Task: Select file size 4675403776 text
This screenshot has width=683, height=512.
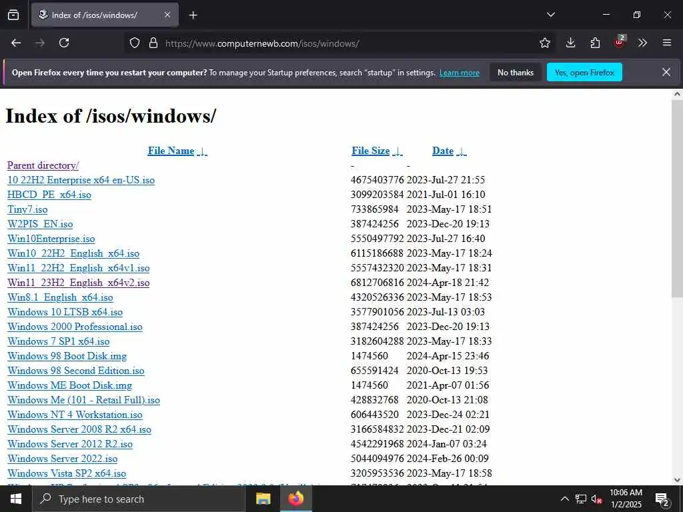Action: (x=378, y=180)
